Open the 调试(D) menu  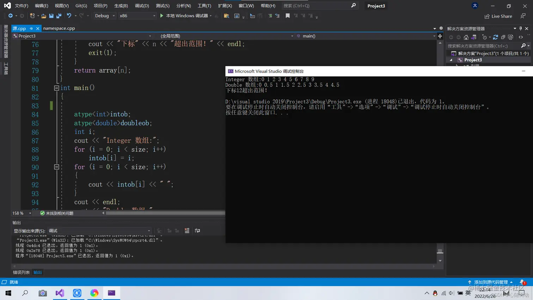[142, 6]
